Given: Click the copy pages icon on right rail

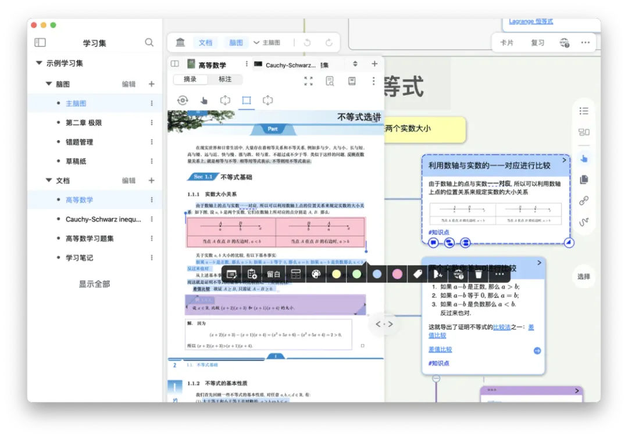Looking at the screenshot, I should coord(584,179).
